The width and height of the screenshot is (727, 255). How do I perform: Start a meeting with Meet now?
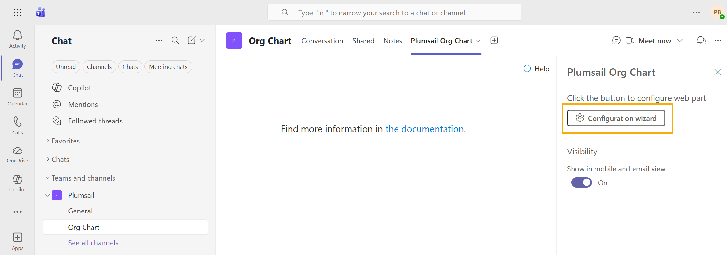pos(648,41)
